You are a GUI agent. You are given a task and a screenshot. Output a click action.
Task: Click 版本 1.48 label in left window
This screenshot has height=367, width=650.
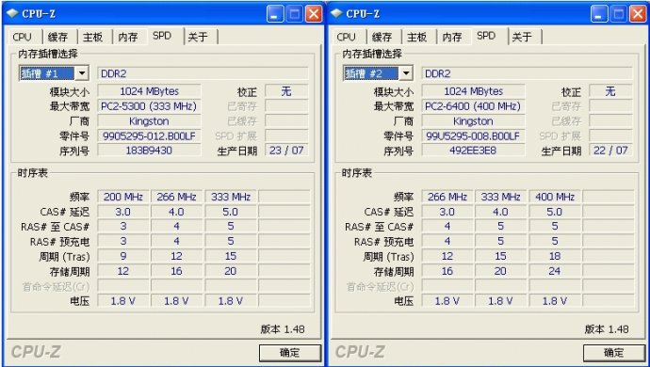(x=283, y=329)
